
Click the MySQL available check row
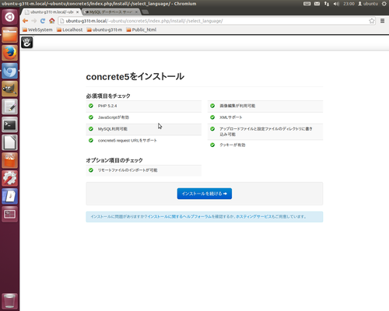click(144, 129)
